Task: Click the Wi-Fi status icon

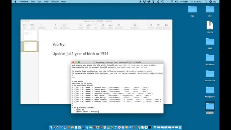Action: [x=172, y=1]
